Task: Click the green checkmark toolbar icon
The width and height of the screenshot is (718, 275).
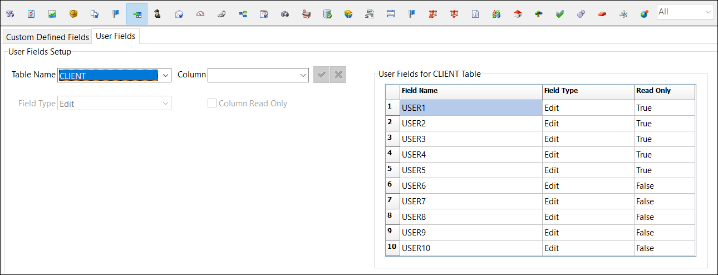Action: (559, 13)
